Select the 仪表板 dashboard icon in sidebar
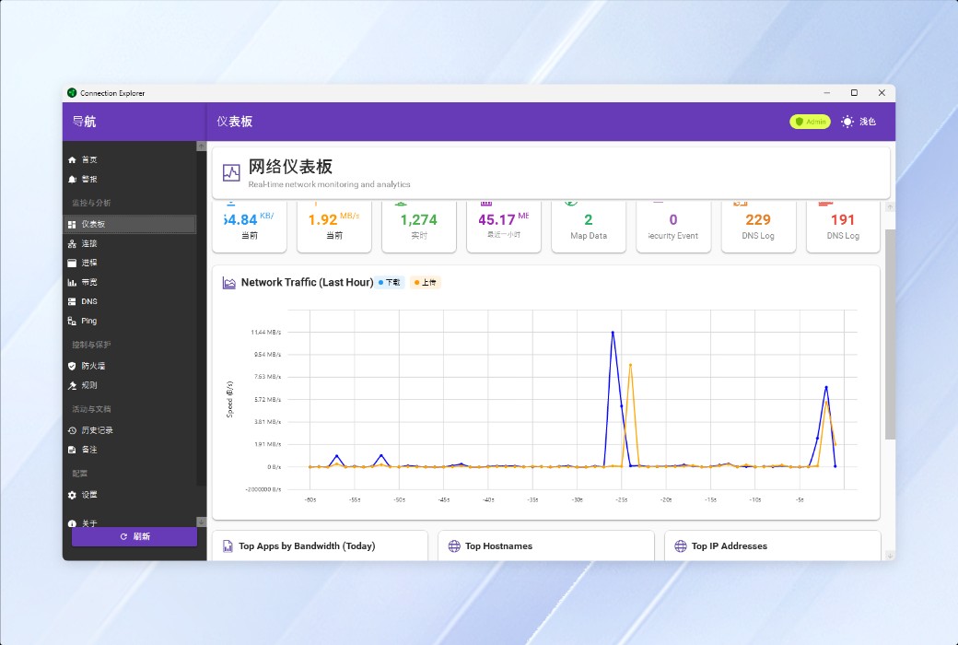Image resolution: width=958 pixels, height=645 pixels. pyautogui.click(x=72, y=225)
